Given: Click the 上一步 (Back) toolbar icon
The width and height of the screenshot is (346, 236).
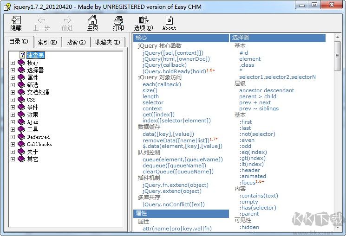Looking at the screenshot, I should click(41, 23).
